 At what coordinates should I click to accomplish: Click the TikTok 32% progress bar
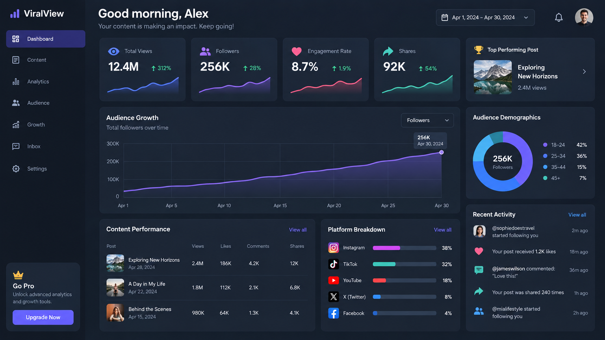[x=405, y=264]
